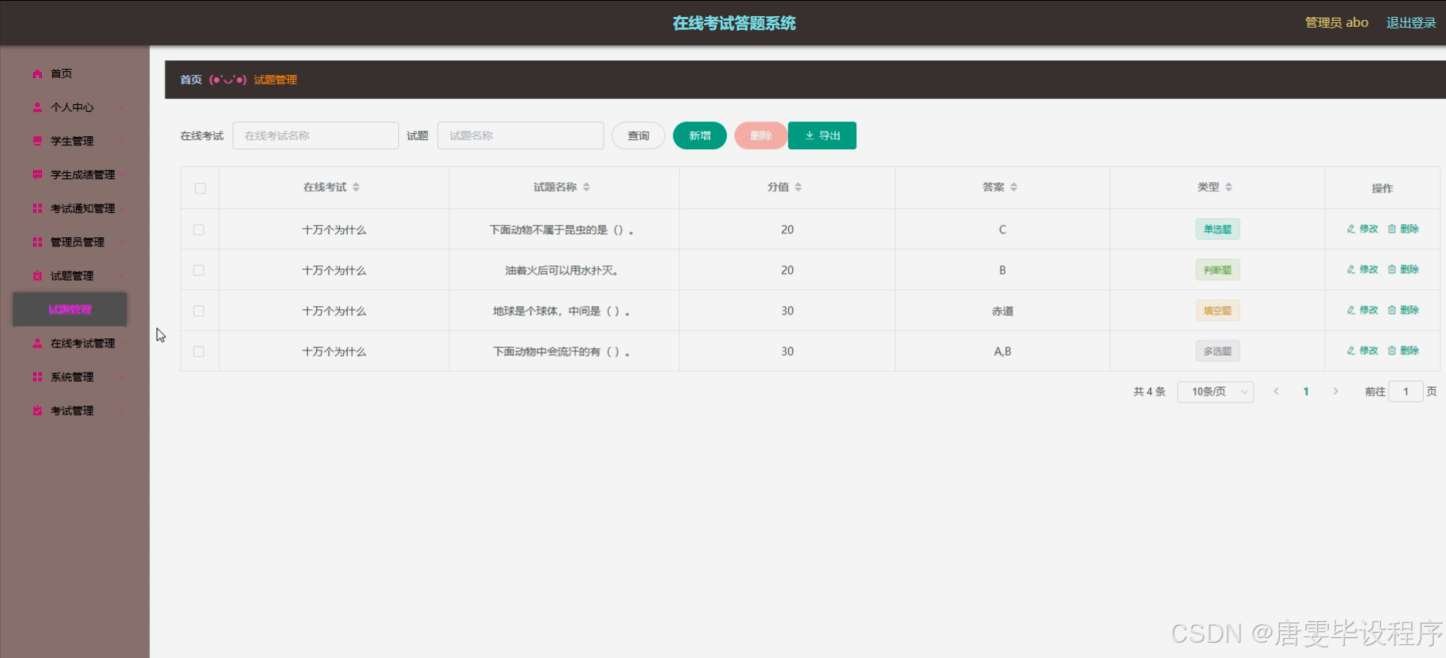The image size is (1446, 658).
Task: Click the 前往 page number input
Action: (x=1405, y=392)
